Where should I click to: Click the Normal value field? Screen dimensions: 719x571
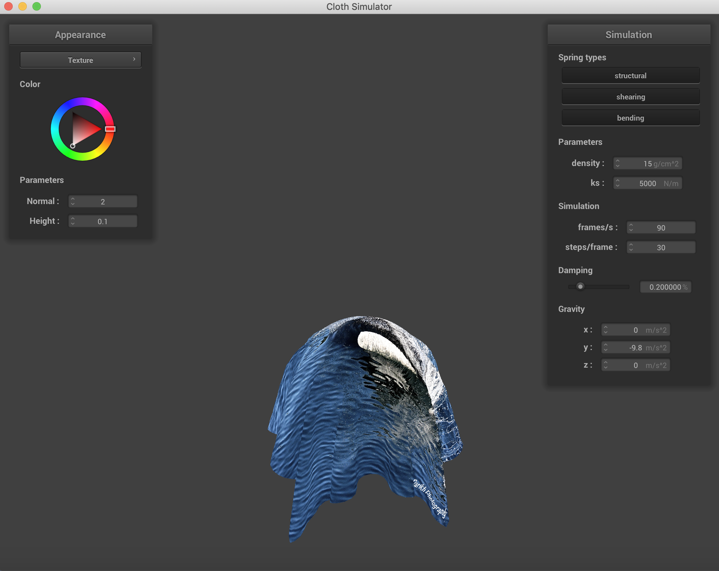point(103,202)
